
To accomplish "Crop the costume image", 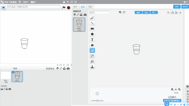I will pos(168,12).
